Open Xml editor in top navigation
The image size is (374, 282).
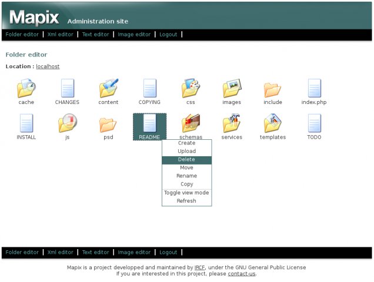pyautogui.click(x=60, y=35)
